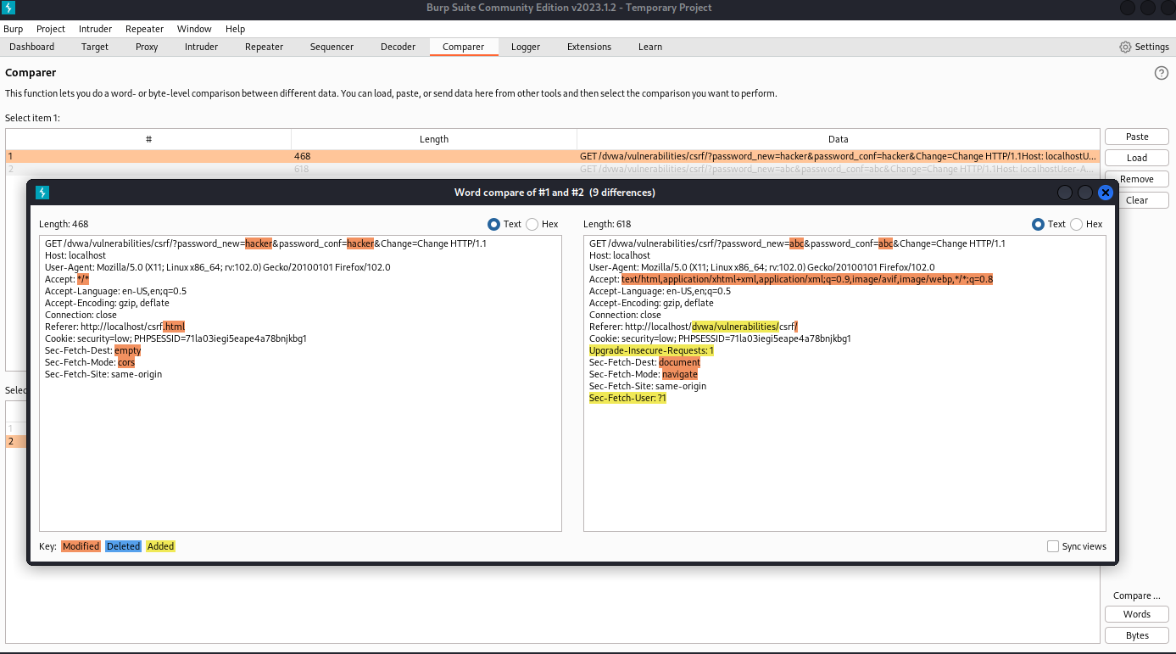Click highlighted 'dvwa/vulnerabilities/' in right Referer
This screenshot has width=1176, height=654.
tap(735, 327)
